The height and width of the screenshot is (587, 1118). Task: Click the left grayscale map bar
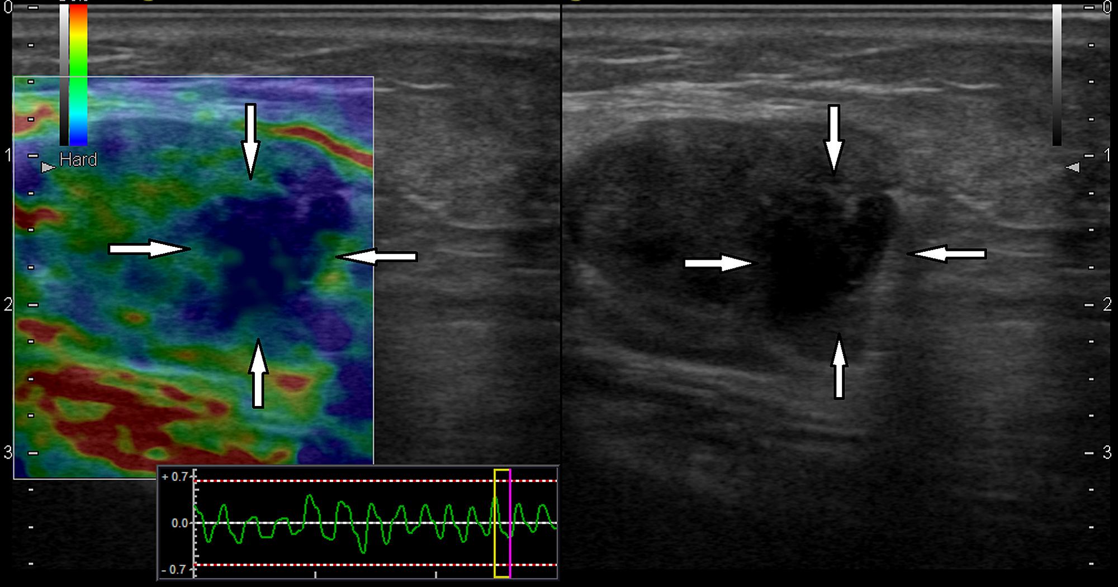coord(64,75)
